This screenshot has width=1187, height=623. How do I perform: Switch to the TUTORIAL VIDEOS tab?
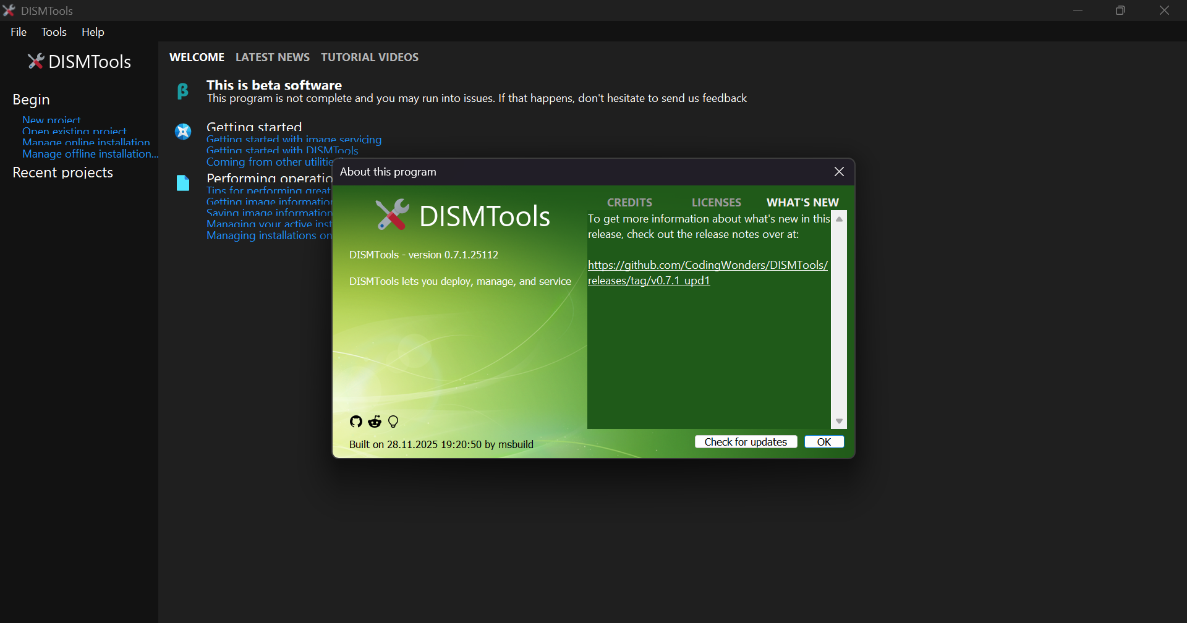click(370, 57)
